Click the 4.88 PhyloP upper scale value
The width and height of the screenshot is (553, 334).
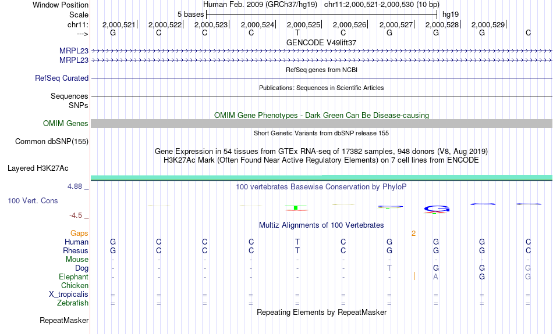coord(75,186)
